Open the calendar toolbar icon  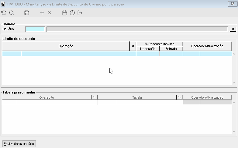(x=65, y=13)
